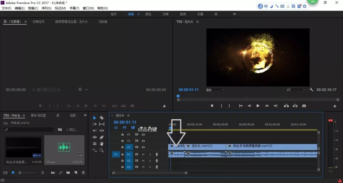Go to In point in program monitor
The width and height of the screenshot is (343, 183).
tap(241, 106)
